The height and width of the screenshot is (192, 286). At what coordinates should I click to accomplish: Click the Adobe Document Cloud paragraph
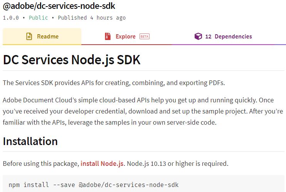pos(143,111)
